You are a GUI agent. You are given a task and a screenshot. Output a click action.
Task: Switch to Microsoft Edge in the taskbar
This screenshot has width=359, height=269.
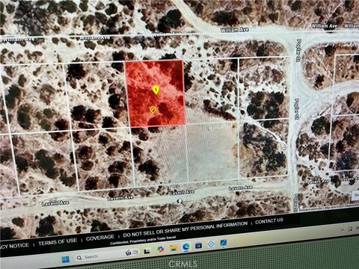coord(185,247)
